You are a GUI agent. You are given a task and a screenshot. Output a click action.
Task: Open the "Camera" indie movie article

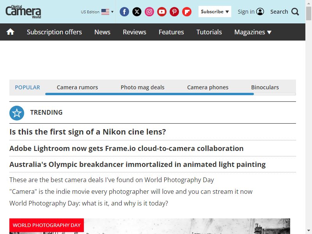[x=131, y=191]
